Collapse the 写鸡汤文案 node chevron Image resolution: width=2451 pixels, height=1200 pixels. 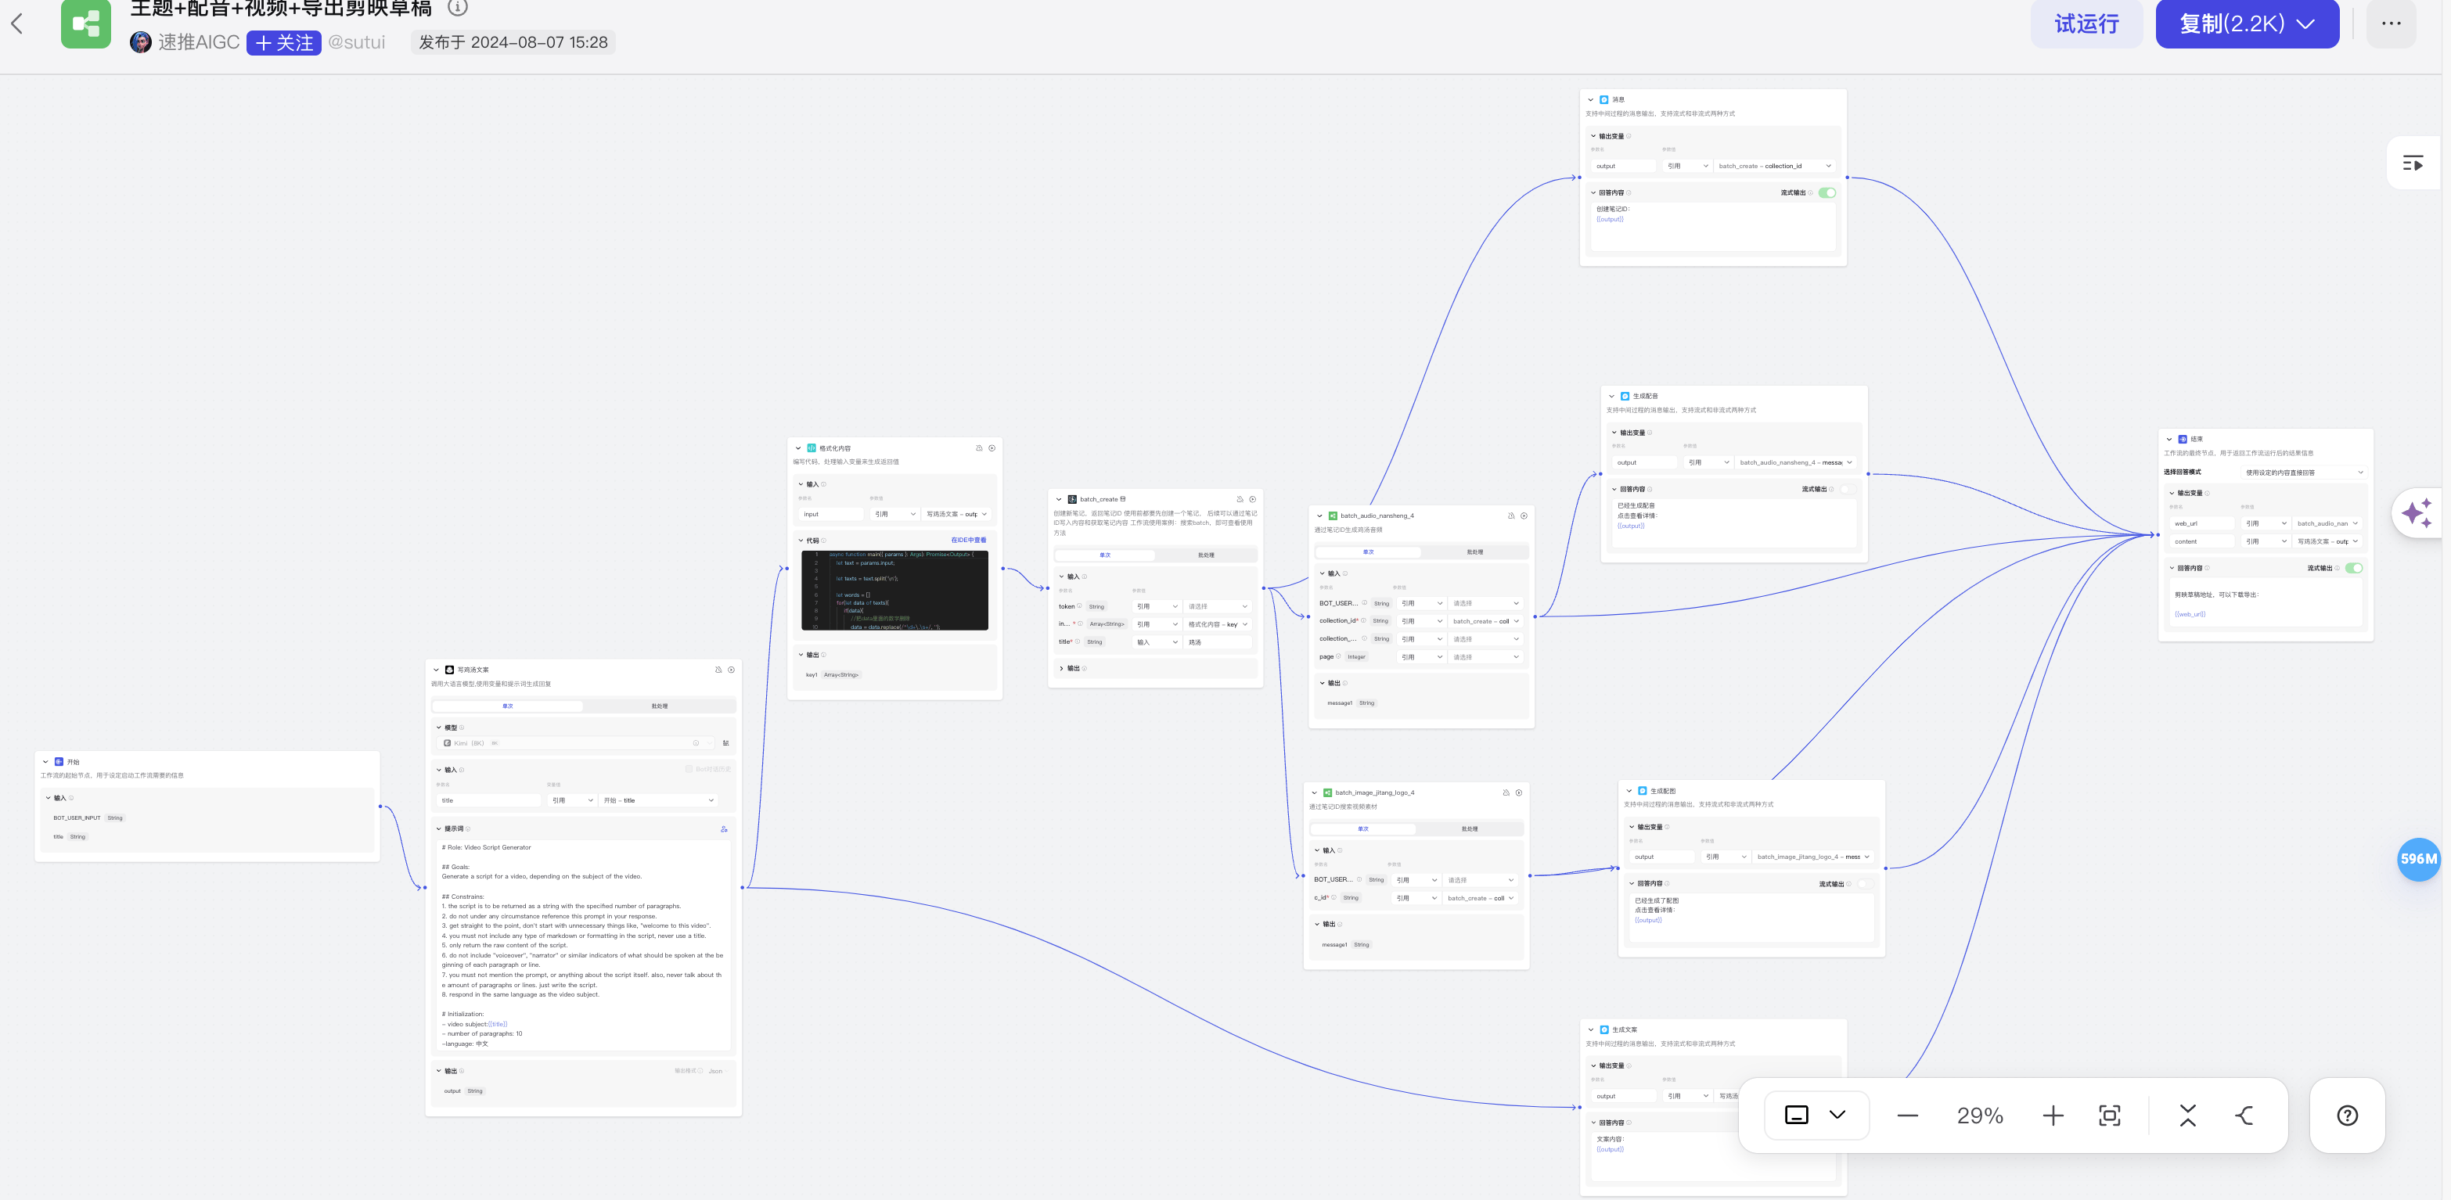(x=437, y=670)
